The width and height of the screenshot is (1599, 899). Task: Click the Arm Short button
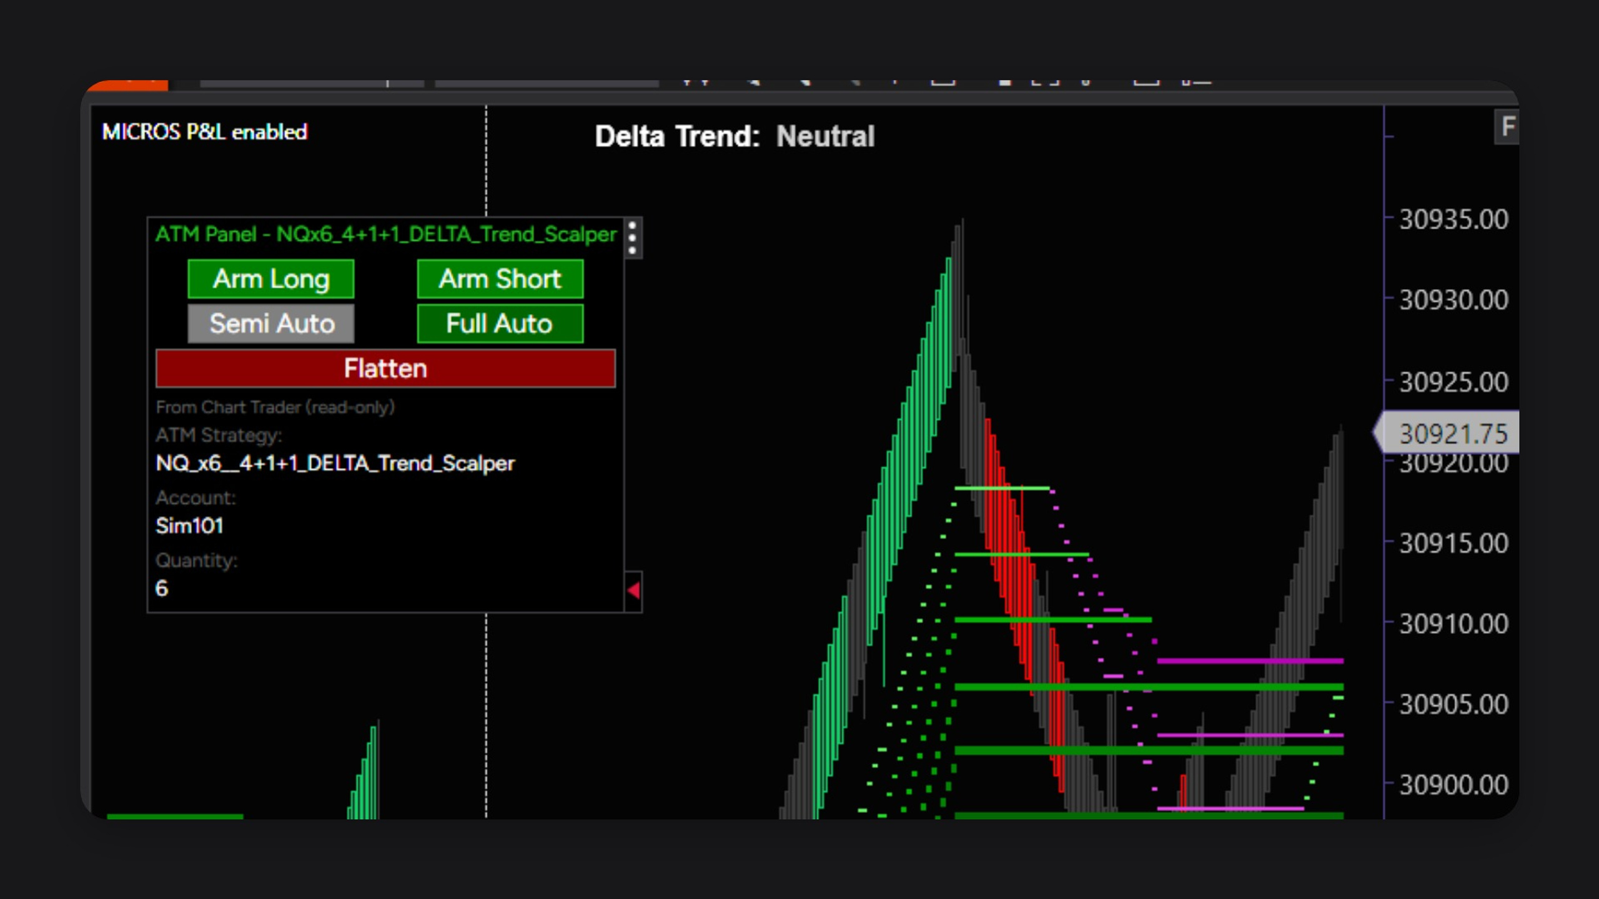500,279
